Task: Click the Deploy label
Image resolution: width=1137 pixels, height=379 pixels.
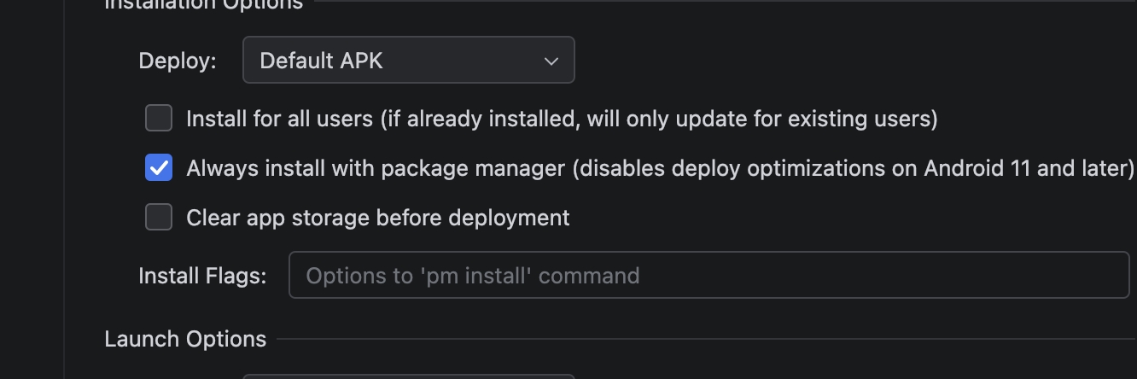Action: click(178, 61)
